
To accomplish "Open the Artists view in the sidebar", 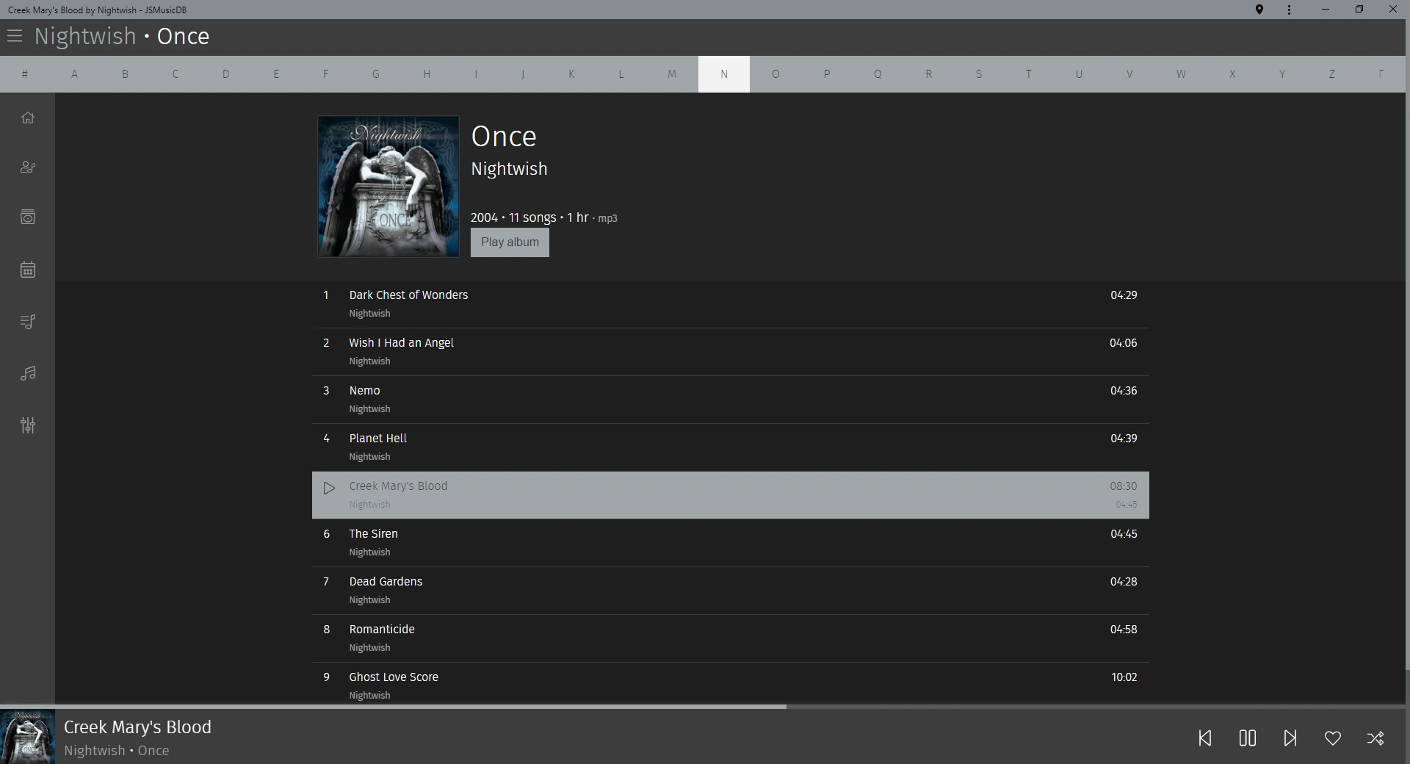I will click(28, 167).
